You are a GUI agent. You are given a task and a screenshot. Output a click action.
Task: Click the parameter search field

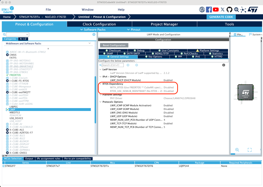click(113, 65)
